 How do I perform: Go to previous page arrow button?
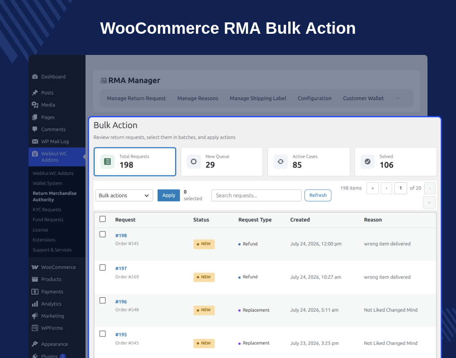tap(386, 188)
